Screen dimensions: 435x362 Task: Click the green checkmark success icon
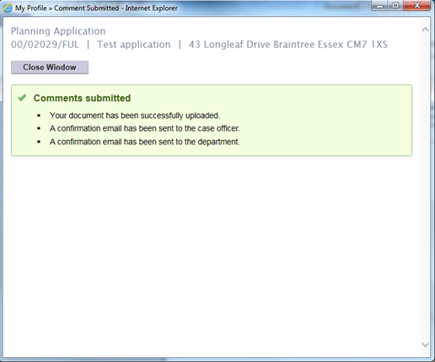point(22,98)
